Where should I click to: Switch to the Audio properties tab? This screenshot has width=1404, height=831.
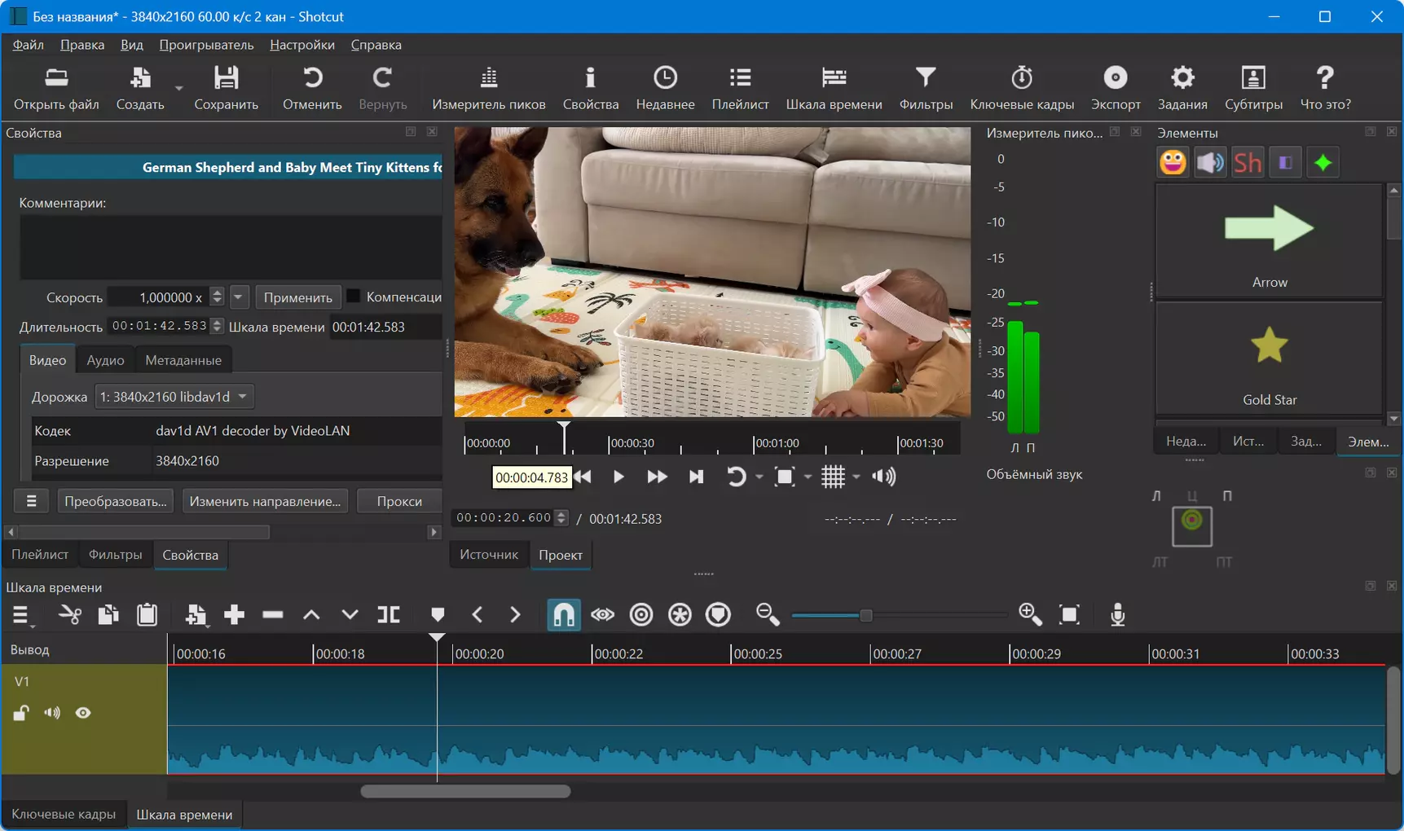[105, 360]
